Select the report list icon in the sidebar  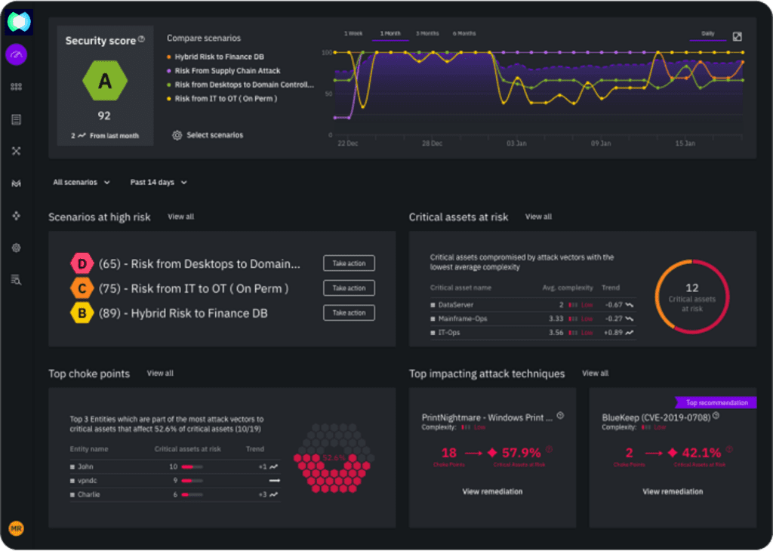pos(16,119)
